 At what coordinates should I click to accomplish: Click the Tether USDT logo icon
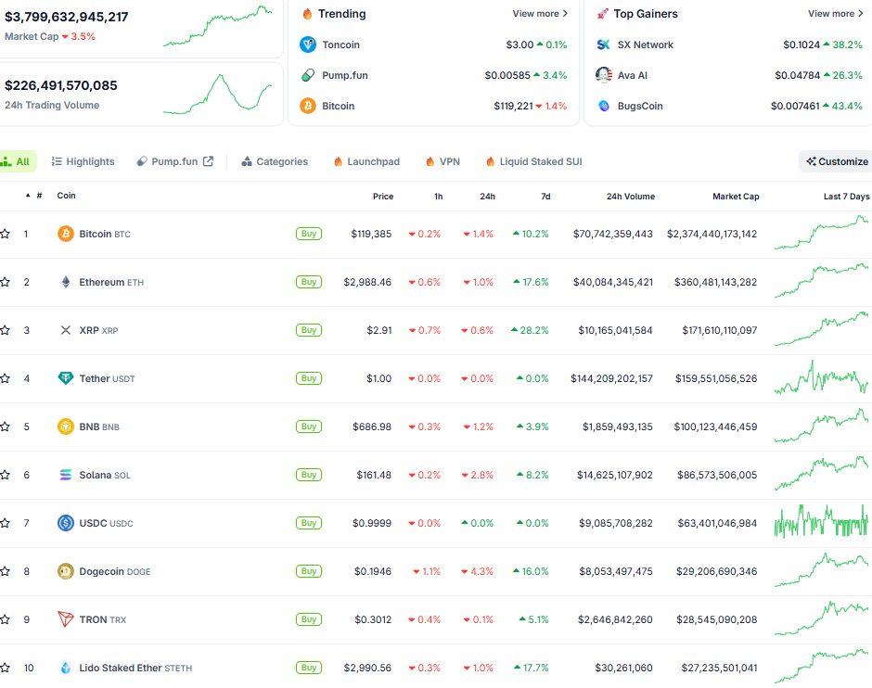coord(66,378)
